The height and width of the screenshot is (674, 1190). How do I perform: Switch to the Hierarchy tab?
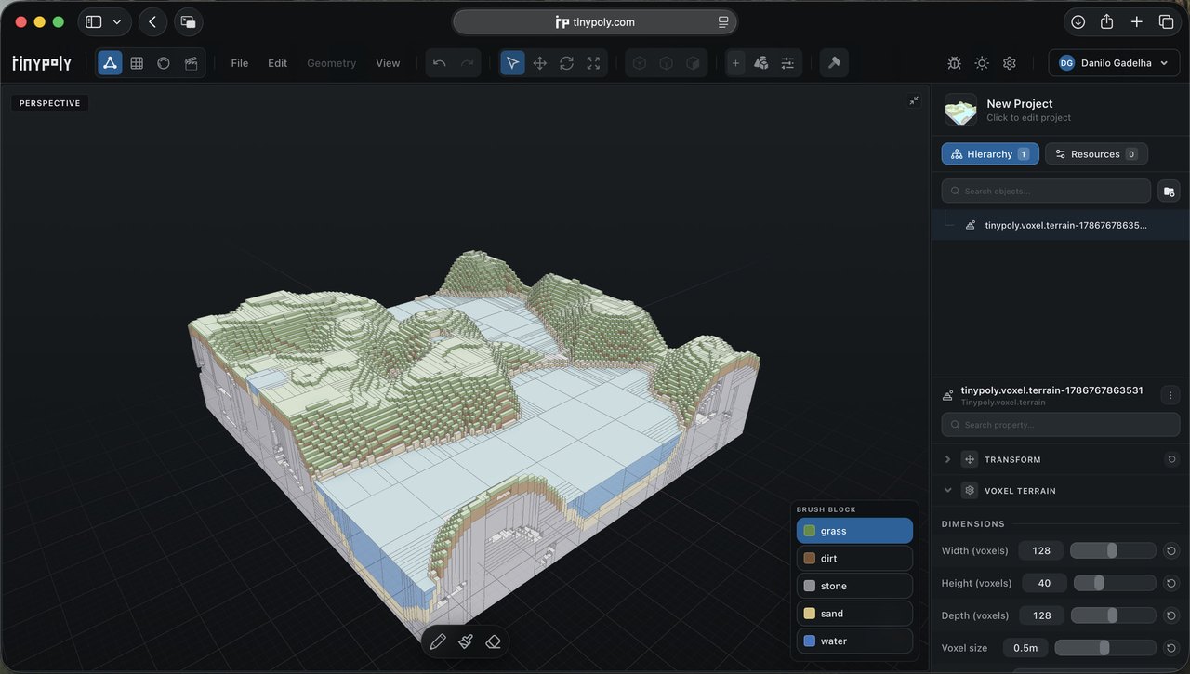pos(990,154)
